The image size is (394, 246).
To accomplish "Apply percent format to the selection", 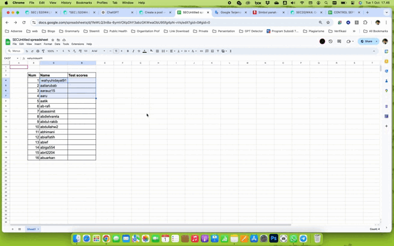I will pos(69,51).
